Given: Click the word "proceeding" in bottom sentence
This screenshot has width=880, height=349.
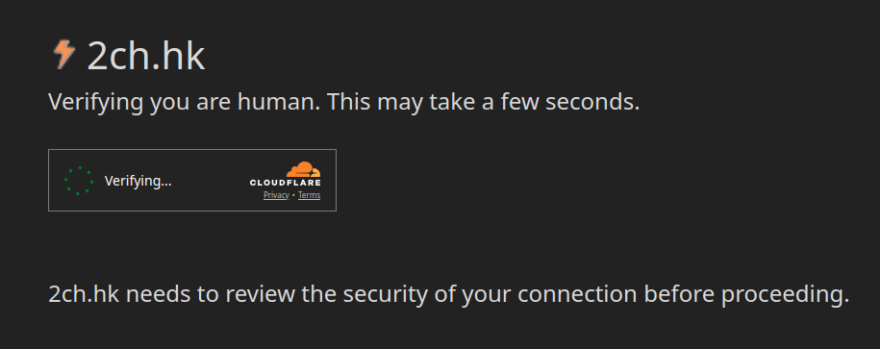Looking at the screenshot, I should pyautogui.click(x=785, y=295).
